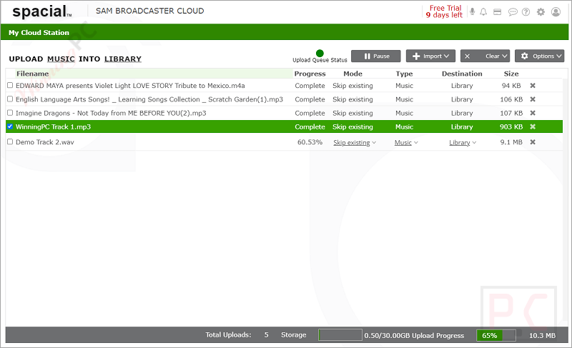Click the 65% upload progress bar
Image resolution: width=572 pixels, height=348 pixels.
(496, 335)
